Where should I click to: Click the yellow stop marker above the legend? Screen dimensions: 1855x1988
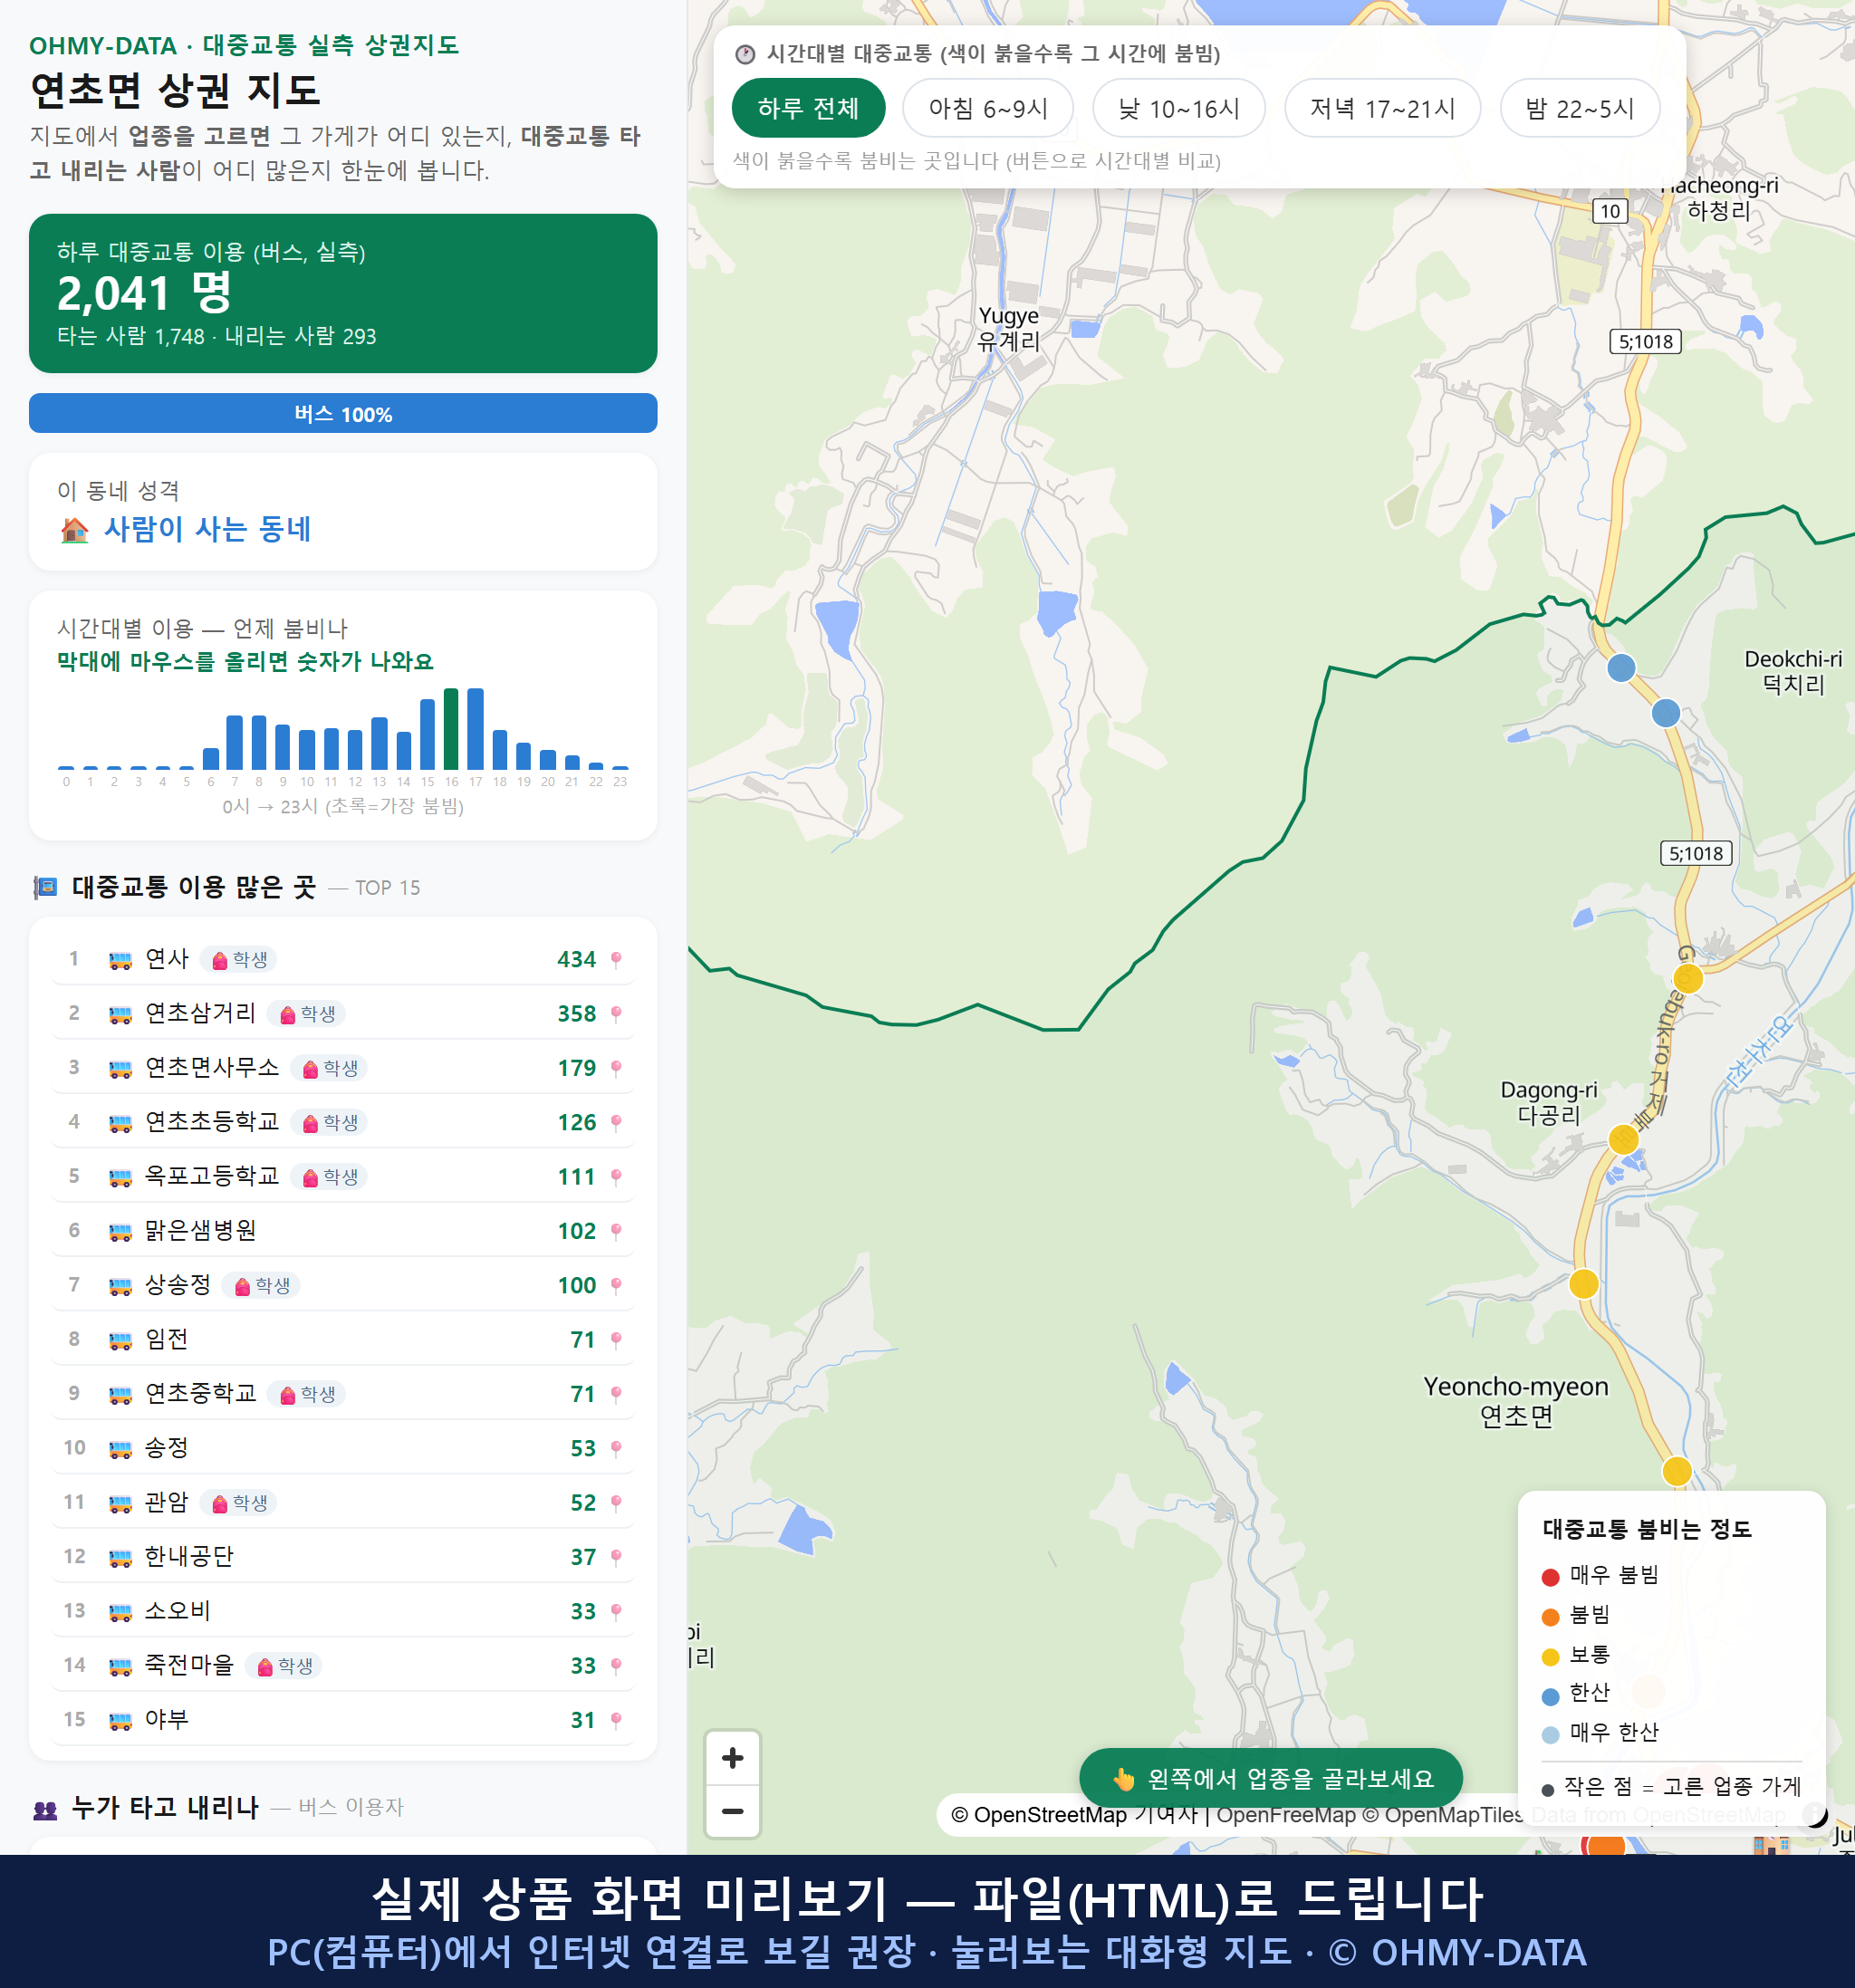point(1677,1471)
